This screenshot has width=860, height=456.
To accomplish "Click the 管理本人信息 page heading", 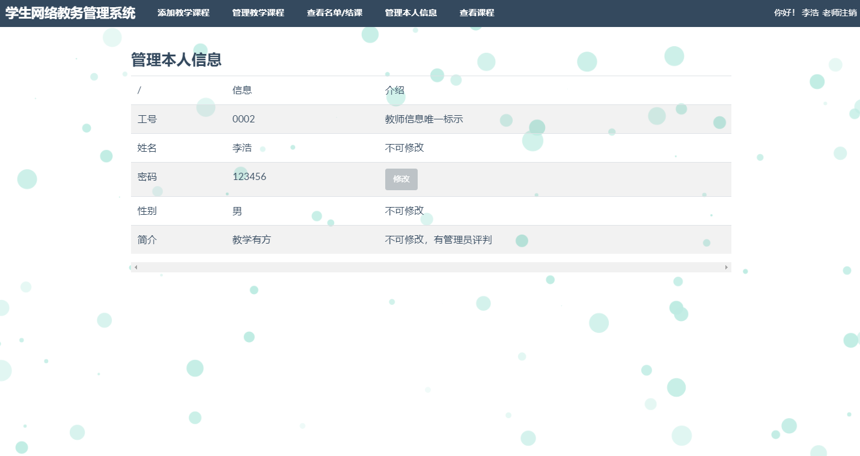I will (x=174, y=59).
